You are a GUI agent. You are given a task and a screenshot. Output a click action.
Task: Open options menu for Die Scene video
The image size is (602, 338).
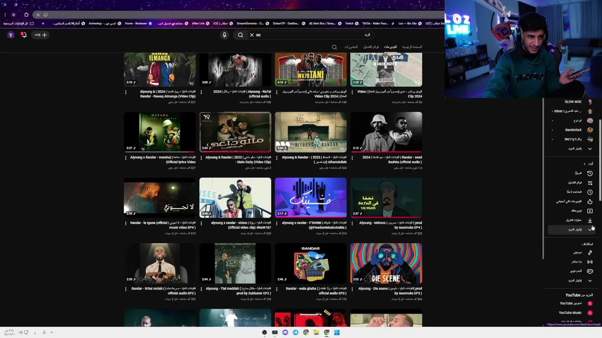352,289
